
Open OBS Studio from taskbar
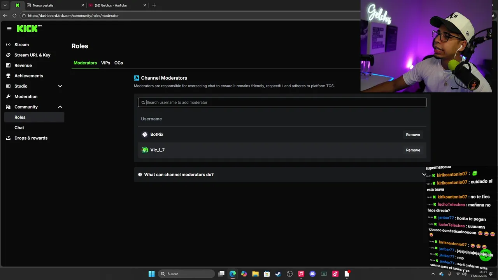coord(289,274)
